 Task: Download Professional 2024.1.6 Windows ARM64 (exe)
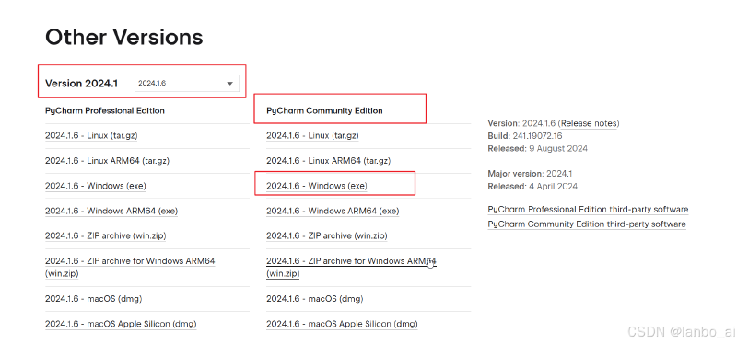pyautogui.click(x=111, y=212)
